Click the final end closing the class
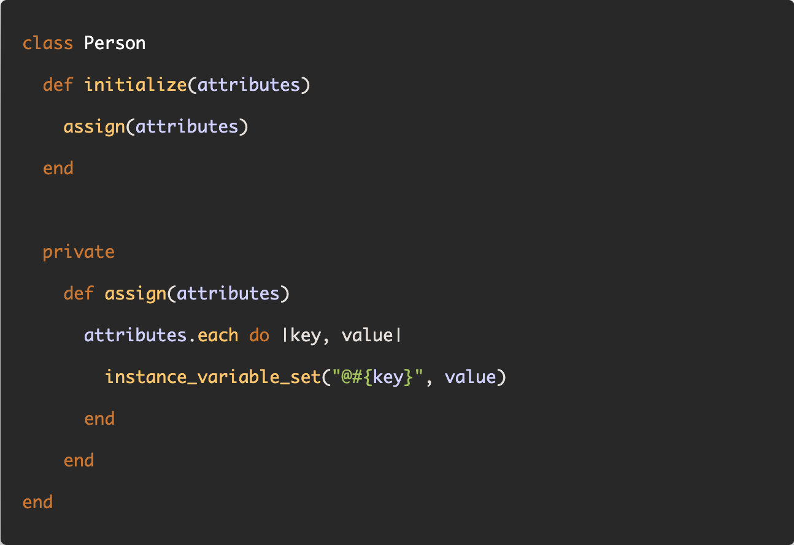794x545 pixels. tap(37, 502)
